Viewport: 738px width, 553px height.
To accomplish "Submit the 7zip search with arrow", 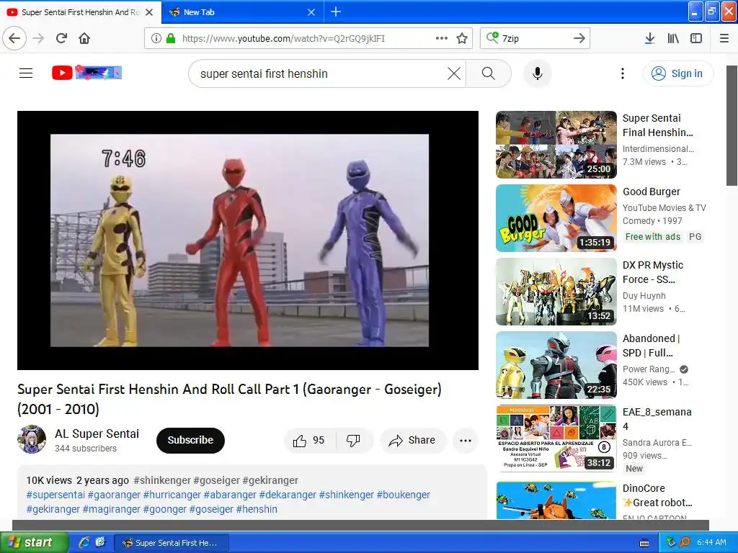I will 579,38.
